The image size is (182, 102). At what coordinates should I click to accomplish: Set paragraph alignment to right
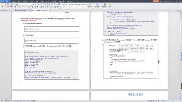tap(45, 7)
